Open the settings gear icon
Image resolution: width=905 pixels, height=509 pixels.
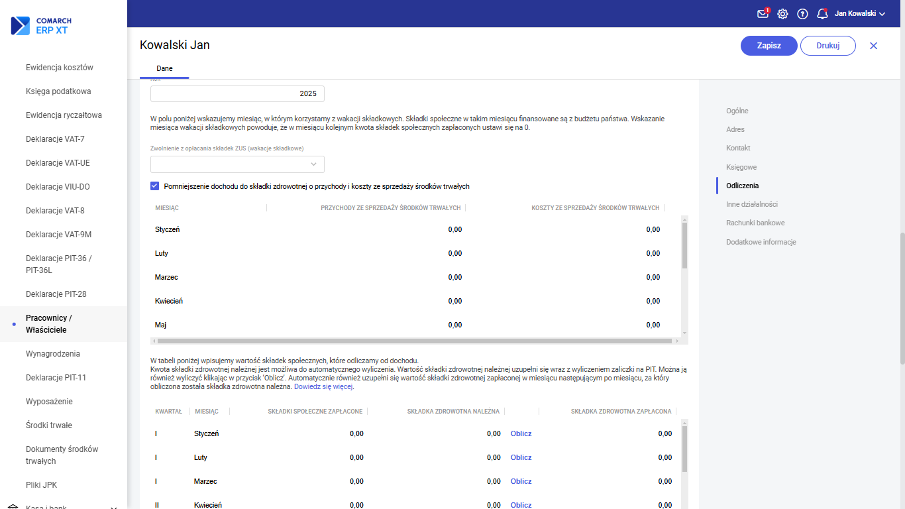tap(782, 14)
